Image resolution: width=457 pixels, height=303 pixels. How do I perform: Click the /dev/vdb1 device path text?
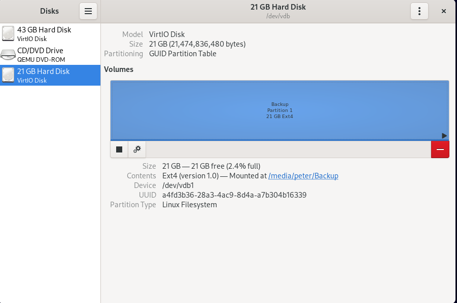pos(178,185)
